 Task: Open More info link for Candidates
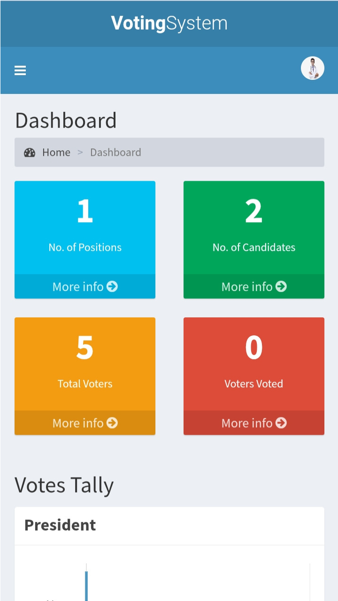pyautogui.click(x=247, y=286)
